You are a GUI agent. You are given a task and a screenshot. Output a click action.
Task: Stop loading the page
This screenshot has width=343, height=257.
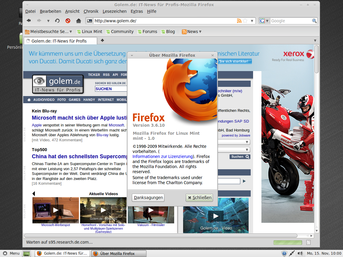pyautogui.click(x=68, y=21)
